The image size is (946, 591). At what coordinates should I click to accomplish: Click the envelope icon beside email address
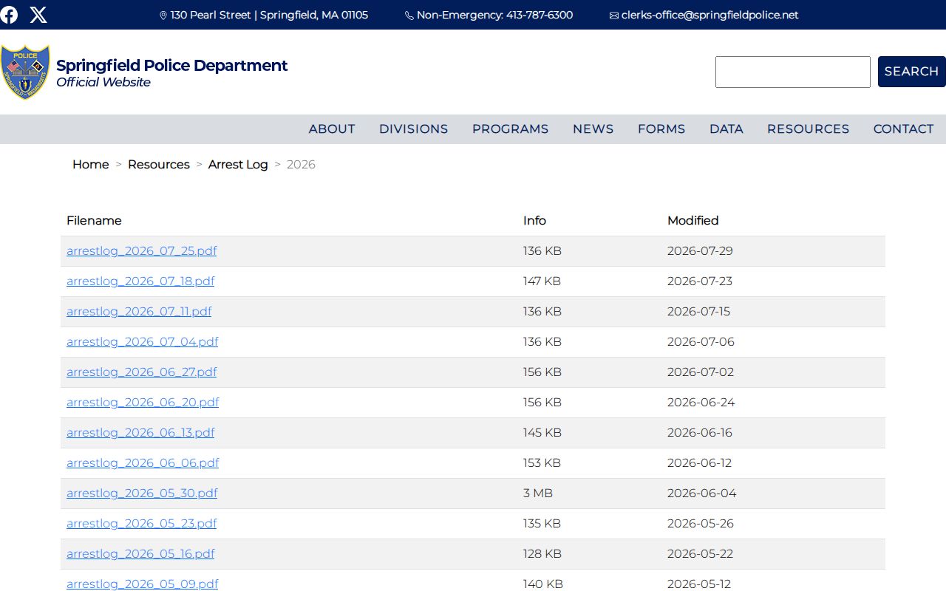[614, 16]
